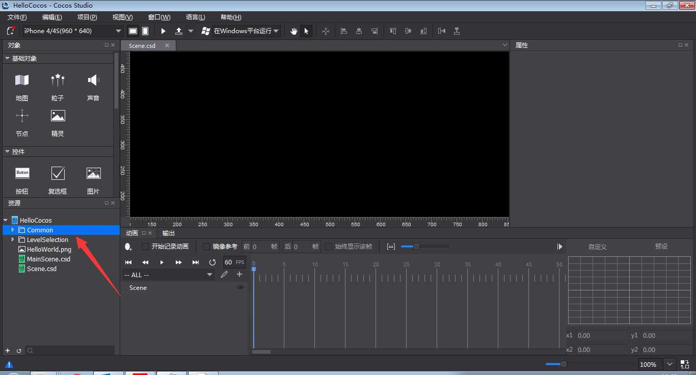Jump to first frame of animation

tap(128, 262)
